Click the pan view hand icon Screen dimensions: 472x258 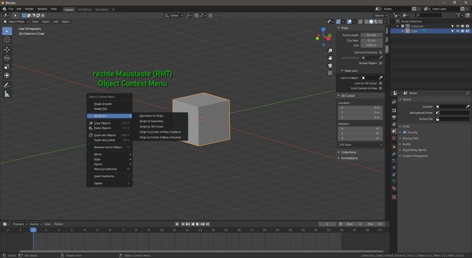[x=330, y=58]
